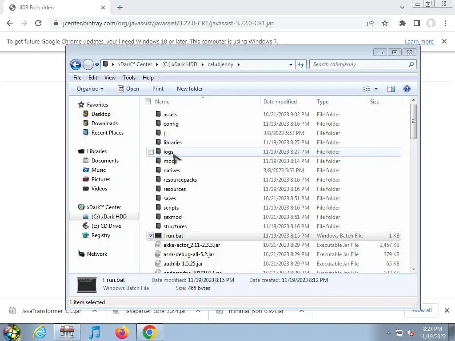Open the recent pages dropdown arrow
The height and width of the screenshot is (341, 455).
(x=97, y=65)
